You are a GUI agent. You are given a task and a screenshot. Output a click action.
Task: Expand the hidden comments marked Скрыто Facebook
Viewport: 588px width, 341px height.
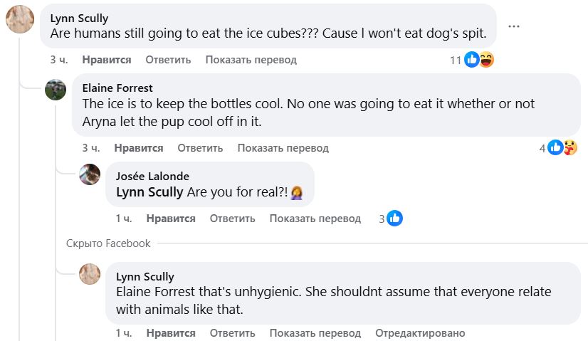pos(108,243)
